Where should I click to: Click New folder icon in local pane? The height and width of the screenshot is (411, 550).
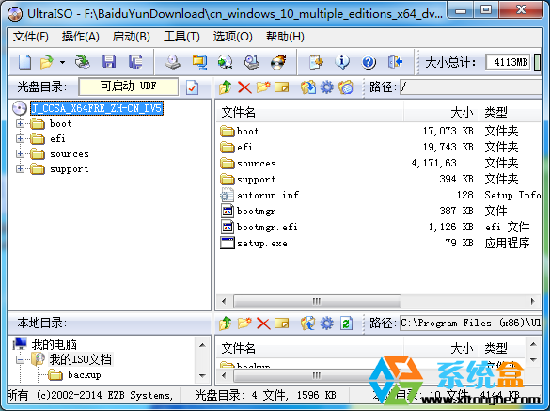244,323
